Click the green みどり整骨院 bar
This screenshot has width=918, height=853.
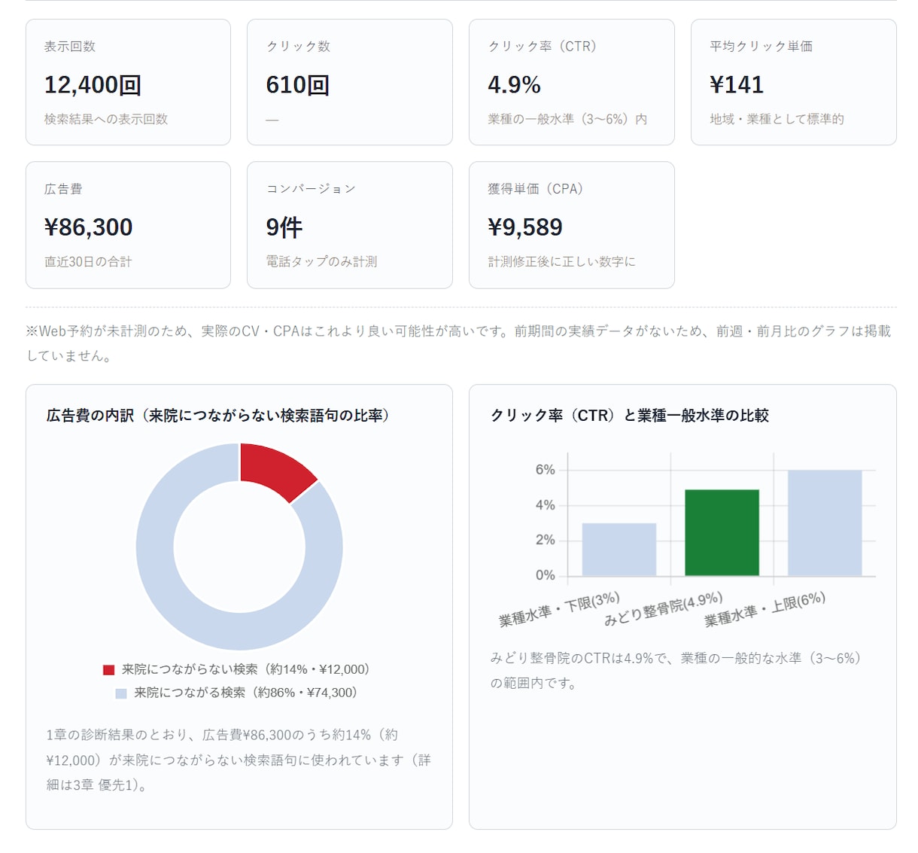click(x=722, y=533)
